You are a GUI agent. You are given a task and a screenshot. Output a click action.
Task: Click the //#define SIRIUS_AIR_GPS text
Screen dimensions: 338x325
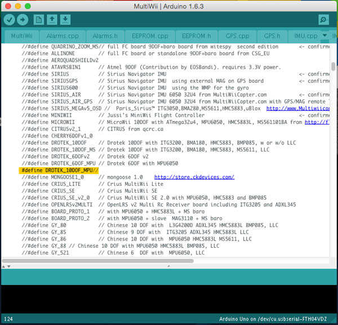coord(57,101)
